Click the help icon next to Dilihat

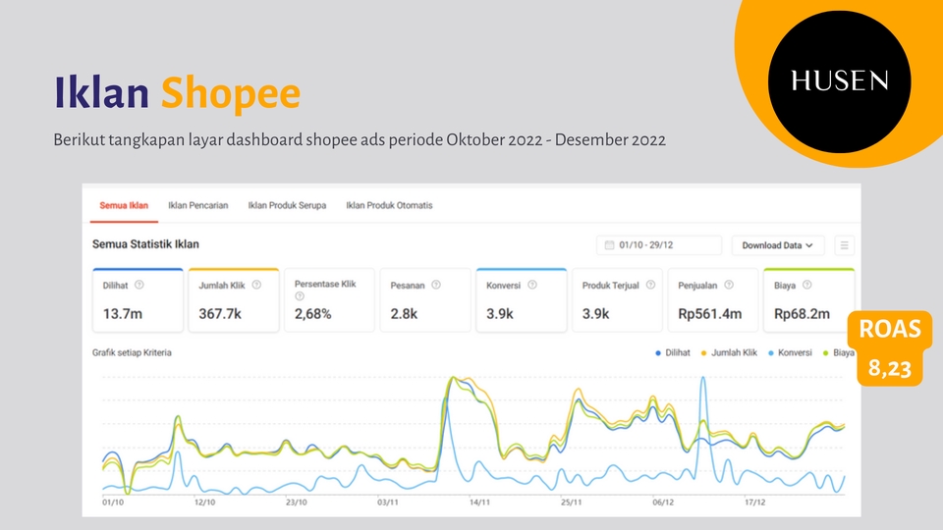139,285
